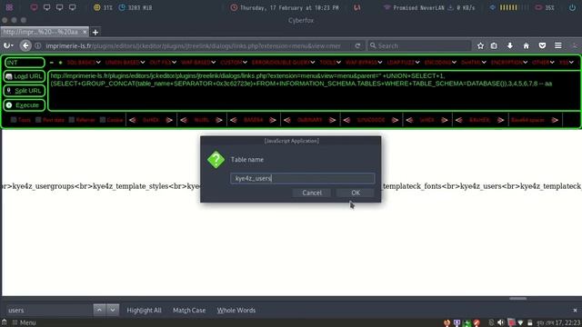Enable the Tools checkbox in HackBar
This screenshot has height=327, width=582.
14,120
